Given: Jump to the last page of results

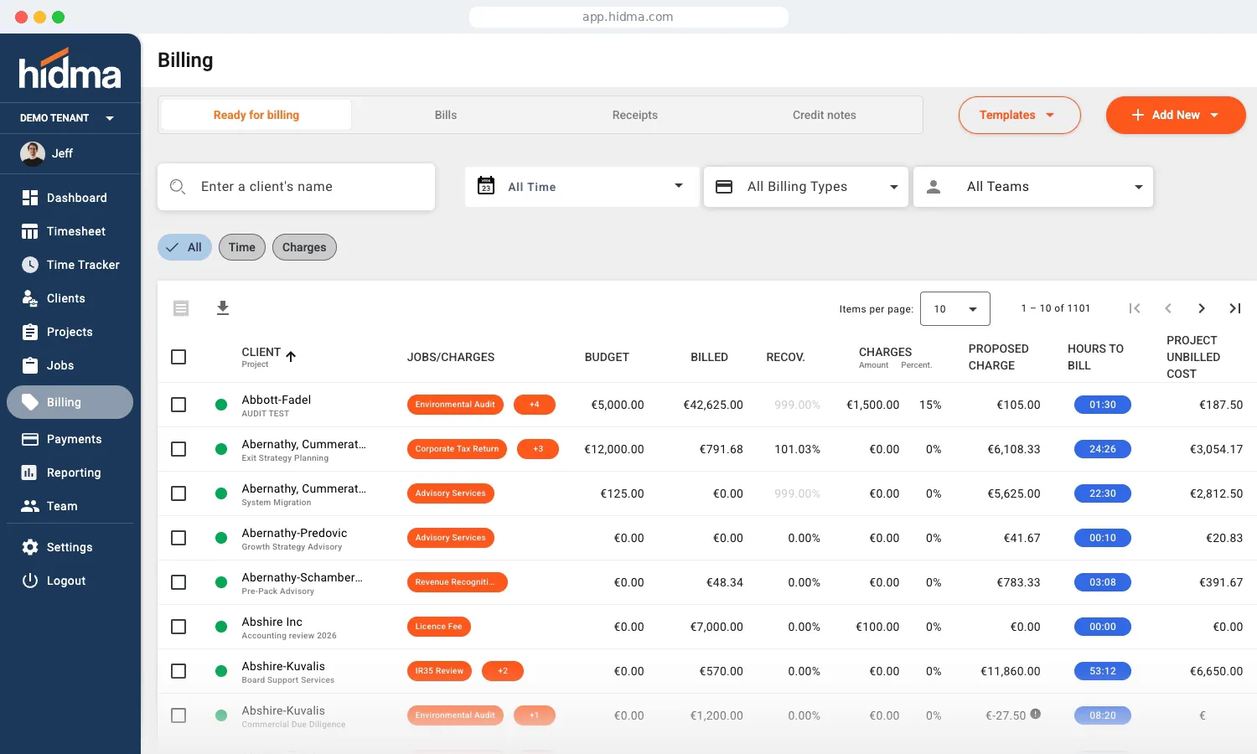Looking at the screenshot, I should (1235, 308).
